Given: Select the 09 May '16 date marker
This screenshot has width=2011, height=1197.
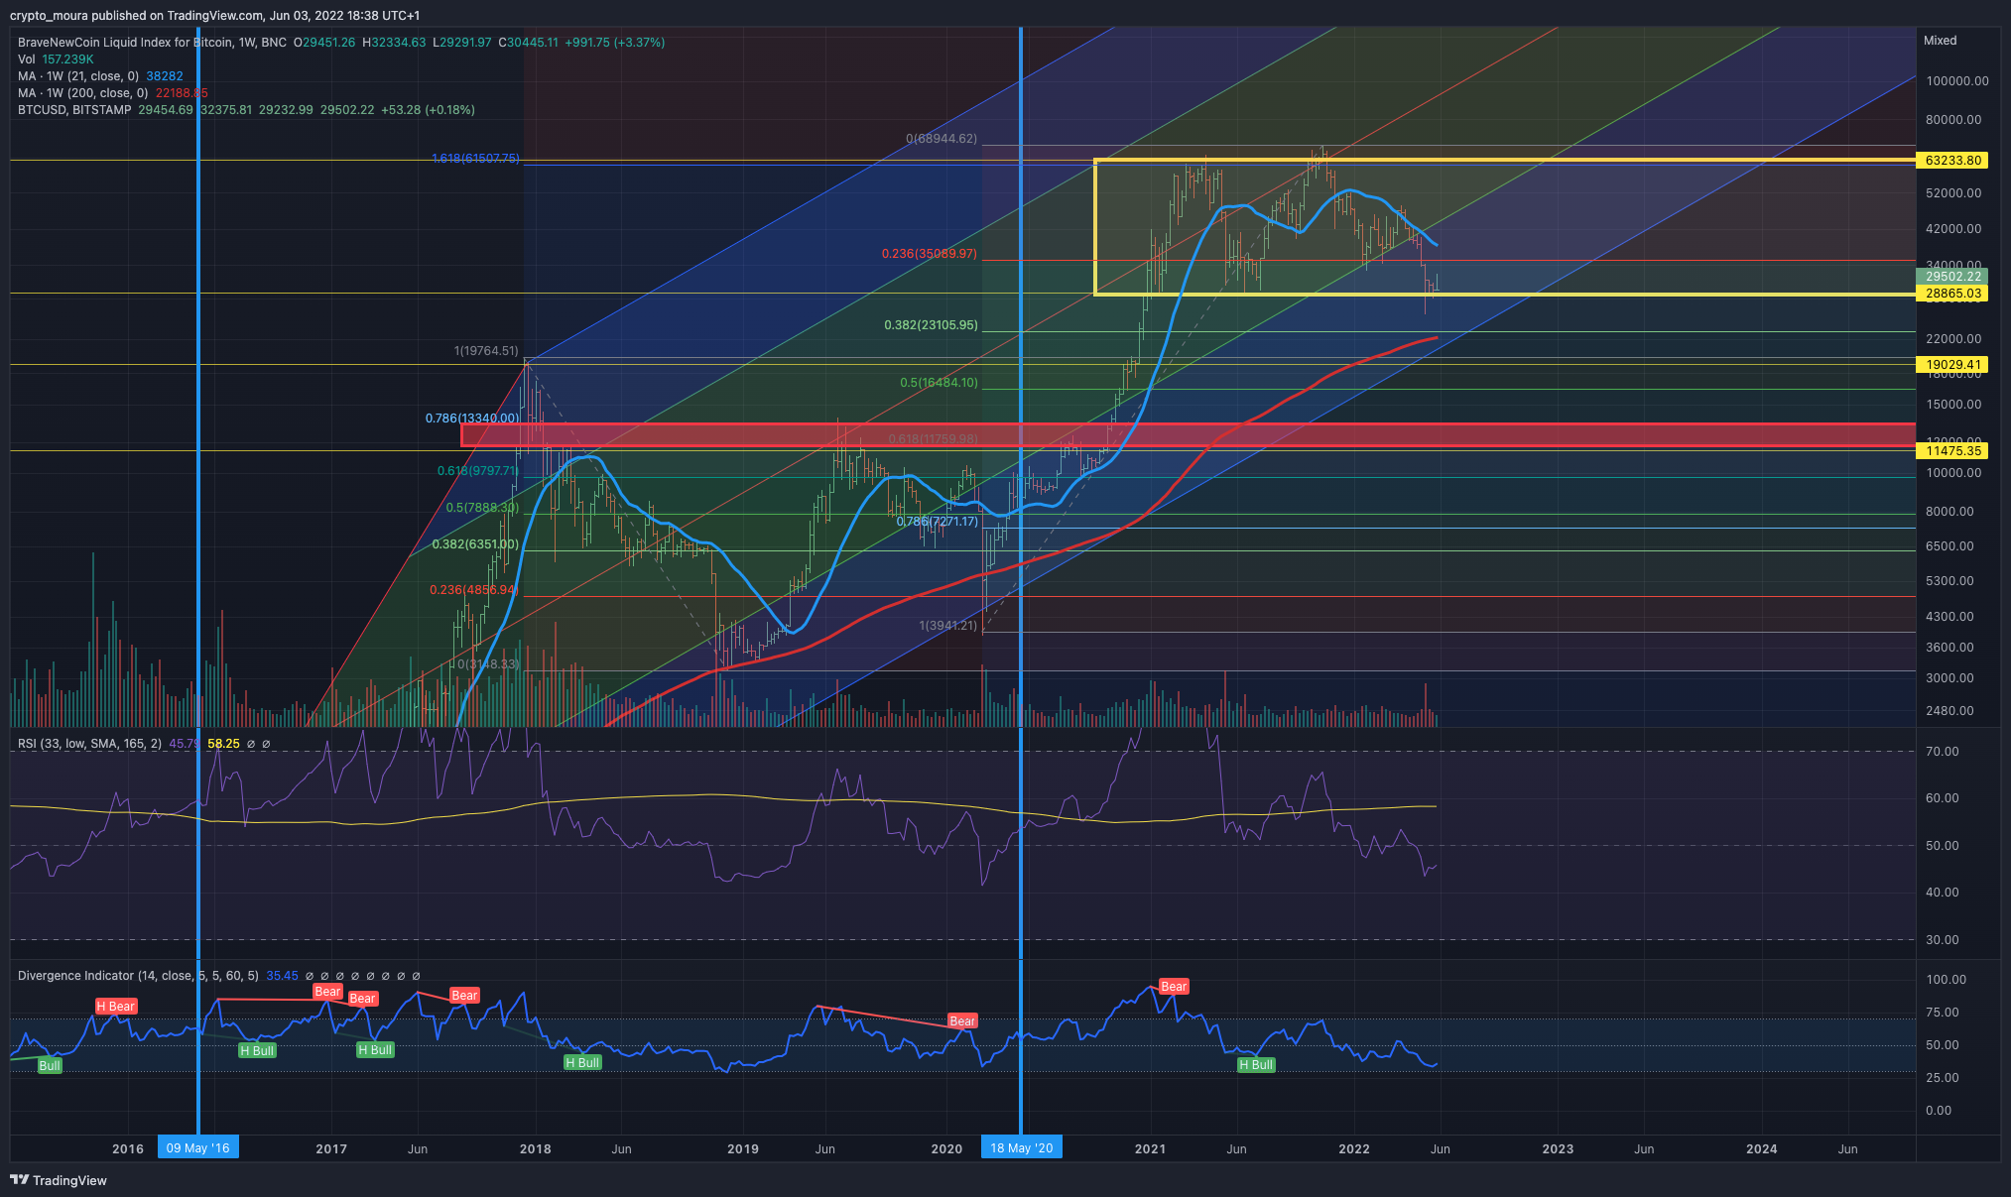Looking at the screenshot, I should [x=198, y=1148].
